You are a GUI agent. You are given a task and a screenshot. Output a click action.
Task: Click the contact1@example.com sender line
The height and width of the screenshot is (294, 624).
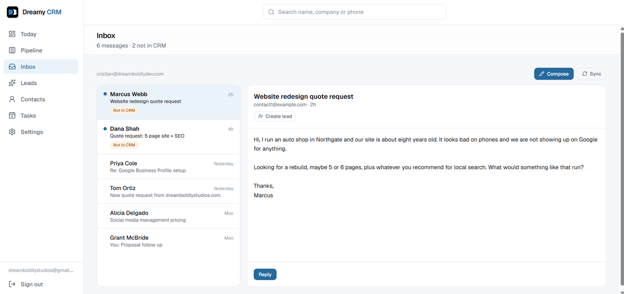tap(285, 104)
